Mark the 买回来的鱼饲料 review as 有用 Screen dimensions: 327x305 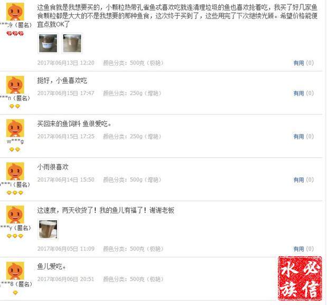coord(298,137)
